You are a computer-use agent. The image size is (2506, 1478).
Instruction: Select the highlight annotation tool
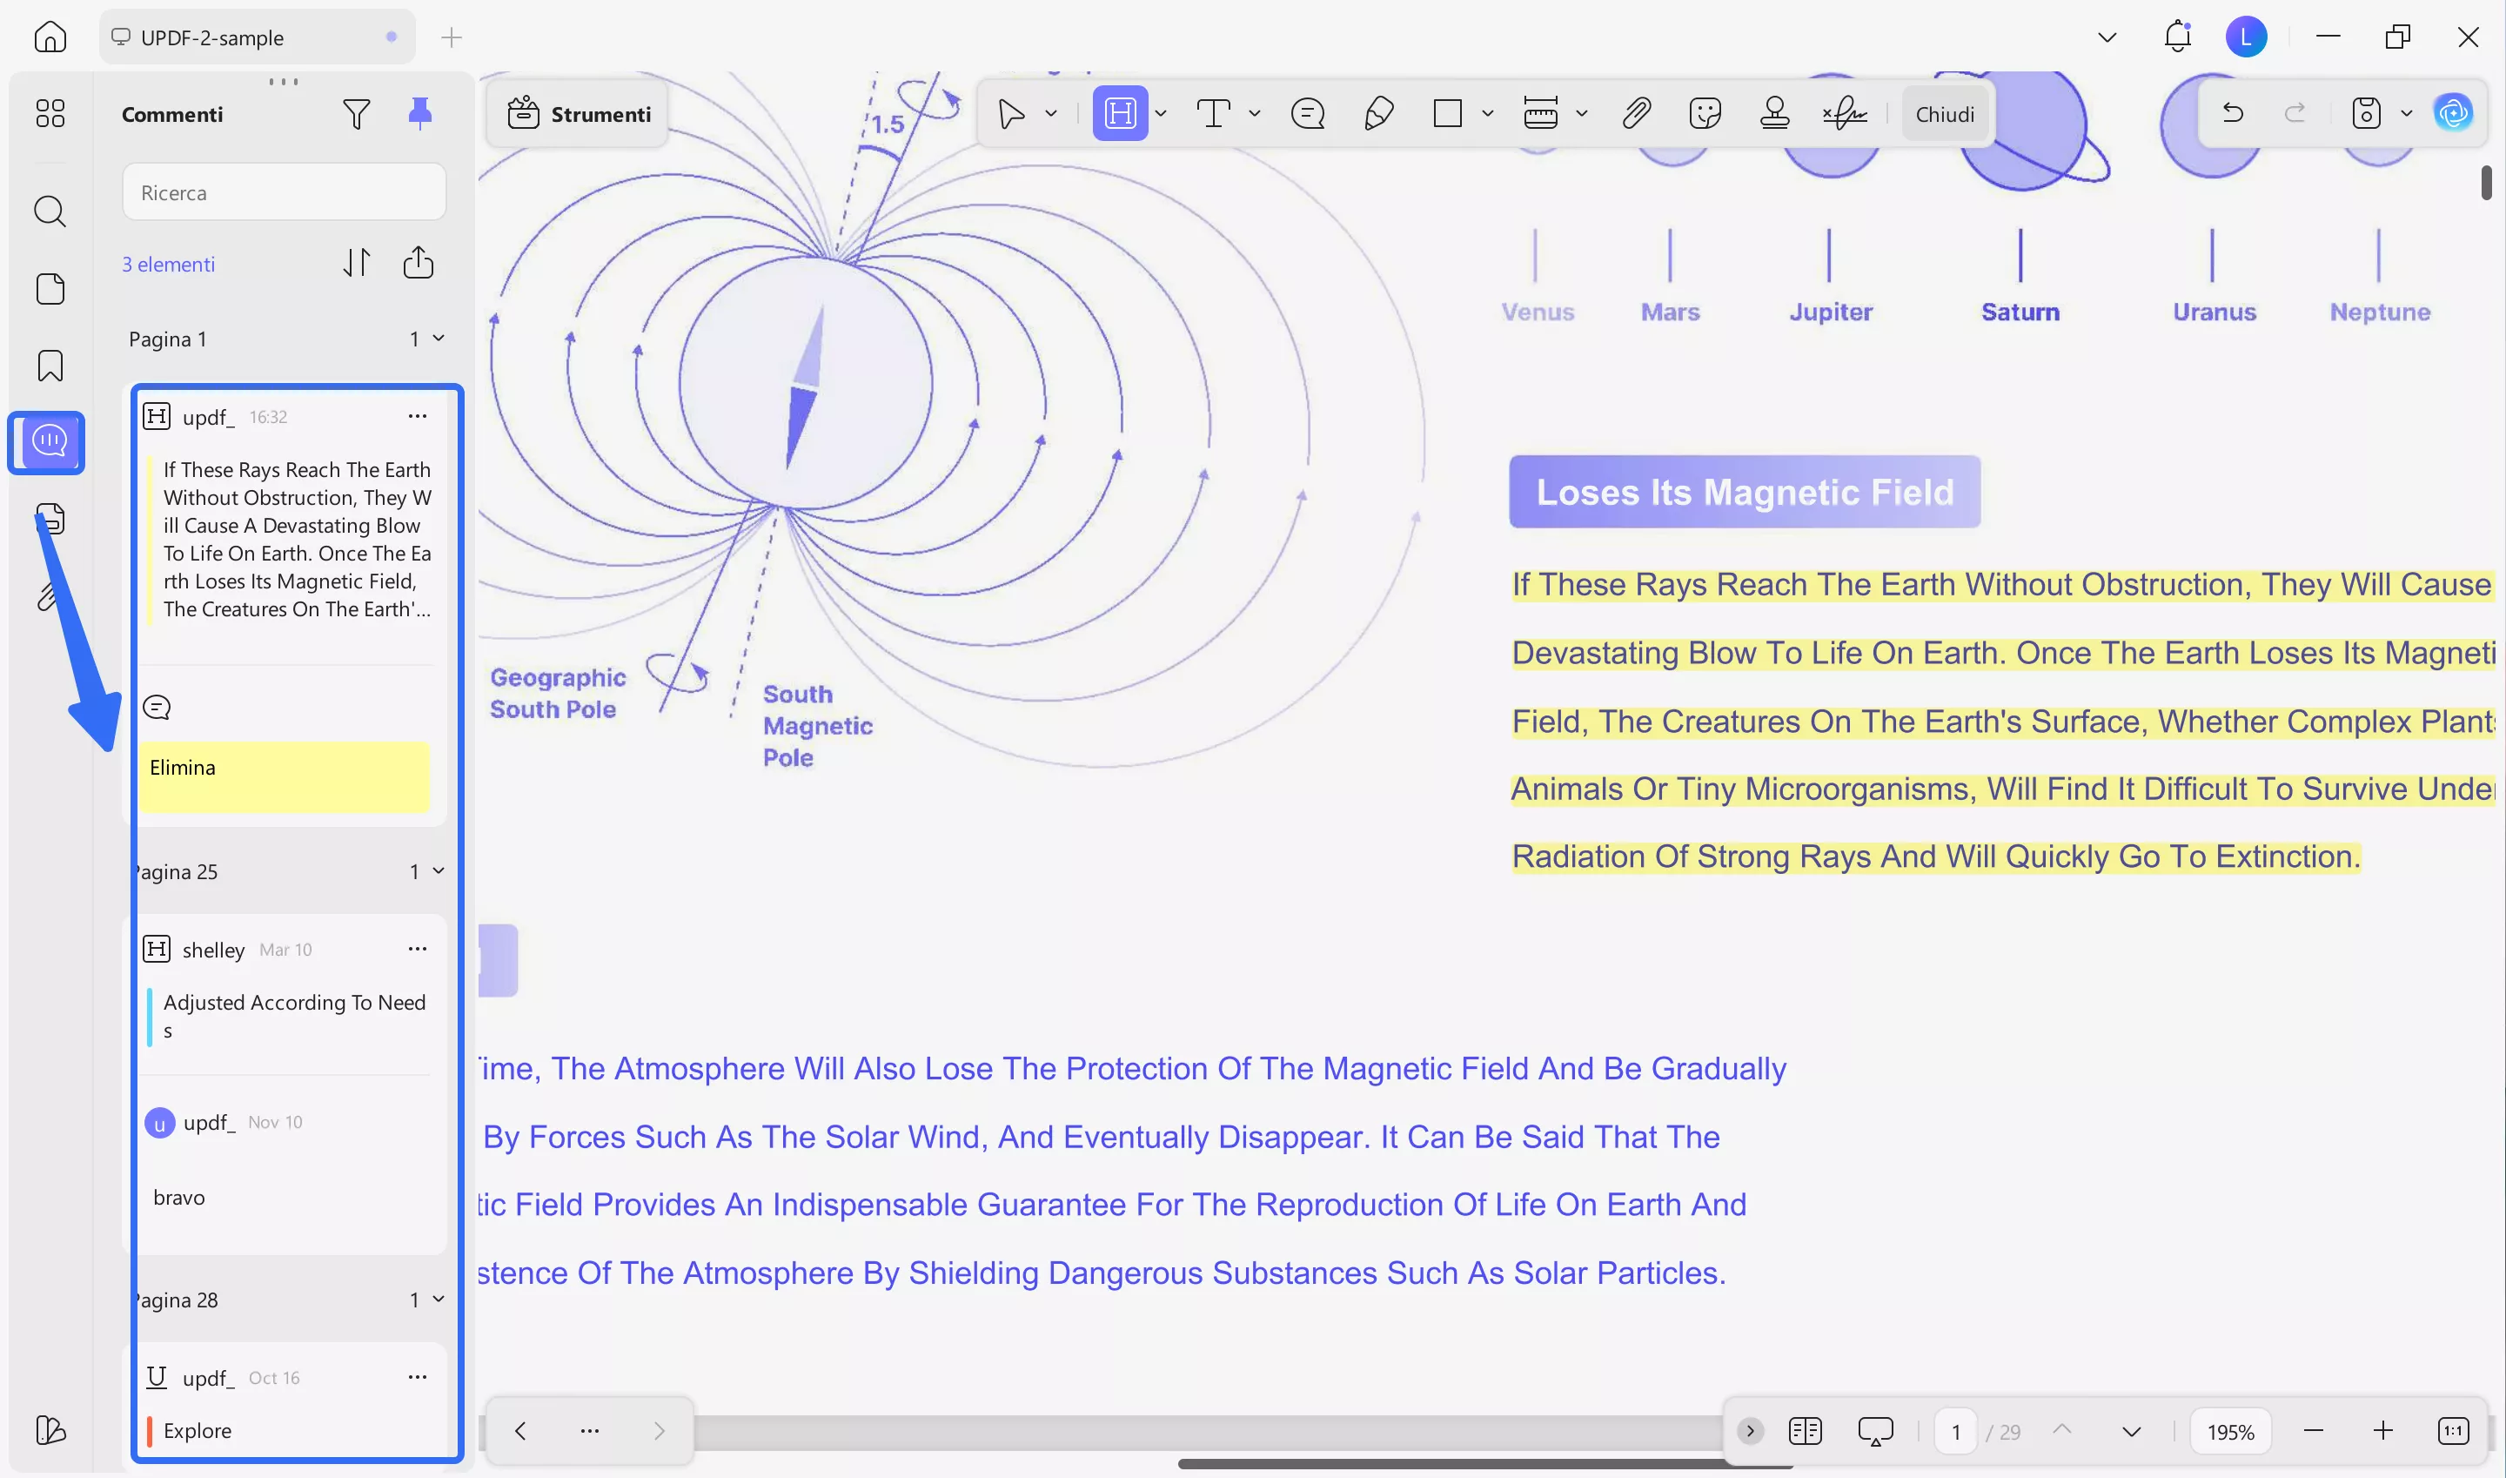click(x=1119, y=113)
